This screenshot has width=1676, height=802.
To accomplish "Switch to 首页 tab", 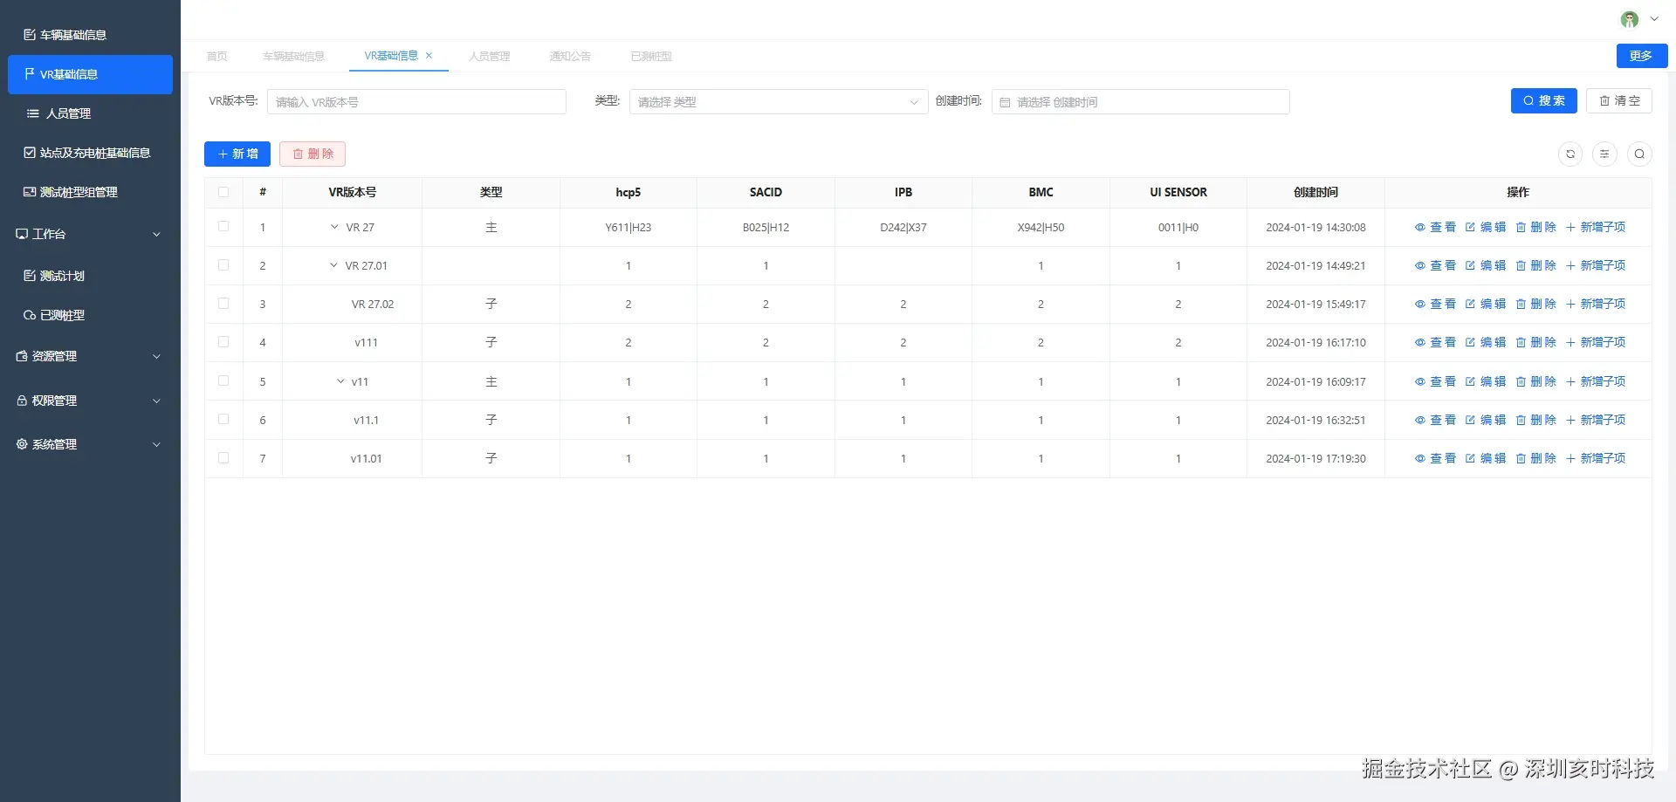I will (x=217, y=56).
